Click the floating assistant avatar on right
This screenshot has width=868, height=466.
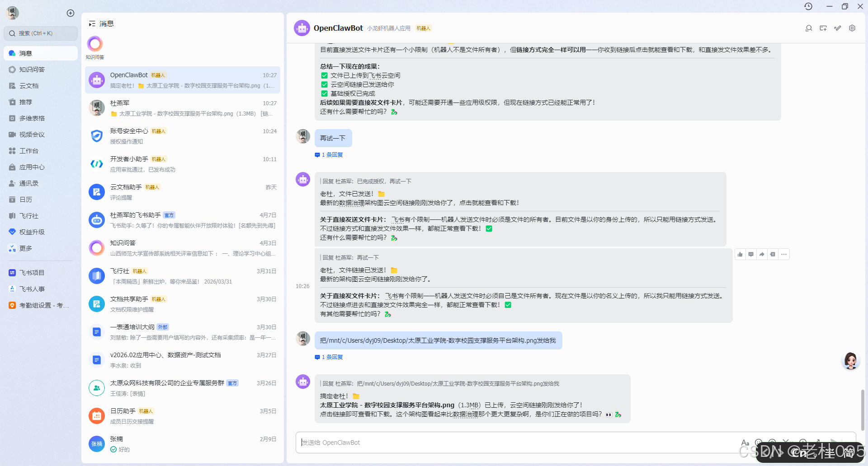[850, 361]
